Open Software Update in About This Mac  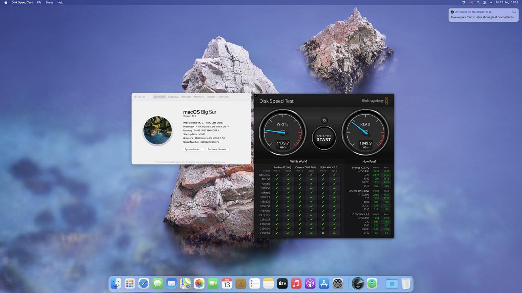coord(218,149)
